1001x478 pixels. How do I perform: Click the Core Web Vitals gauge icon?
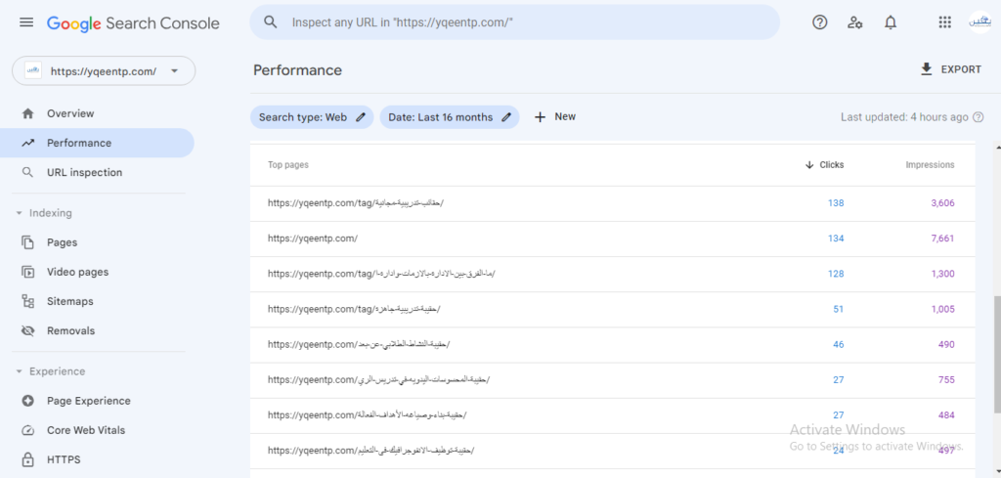point(27,430)
